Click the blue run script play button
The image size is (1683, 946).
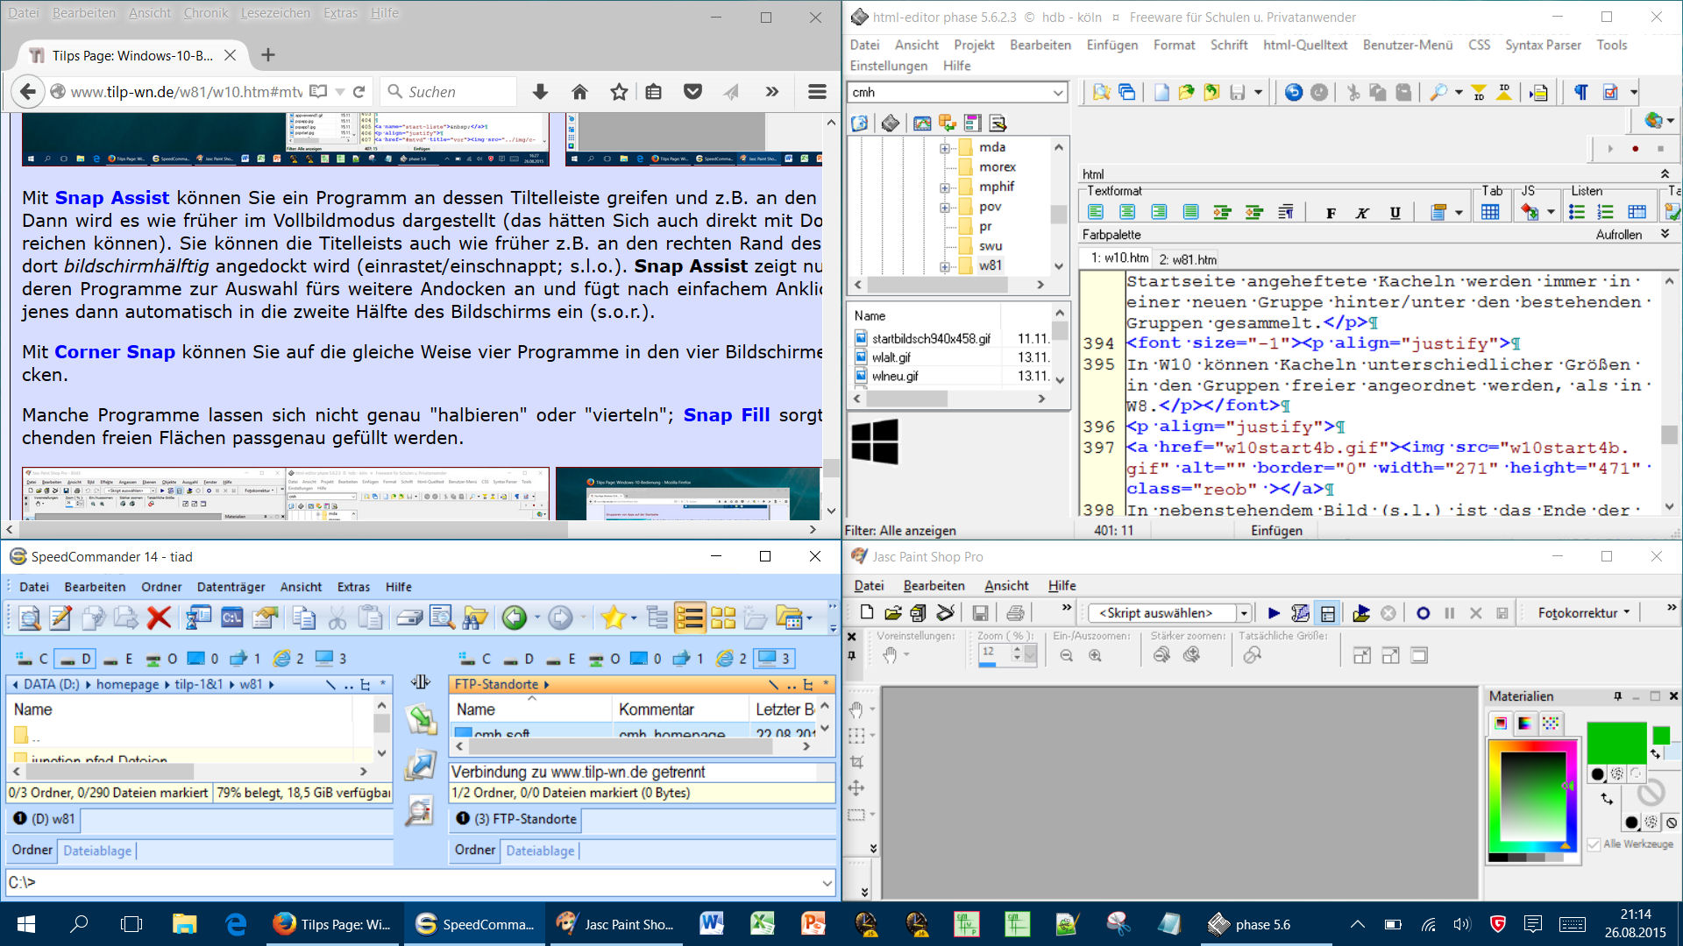coord(1274,613)
